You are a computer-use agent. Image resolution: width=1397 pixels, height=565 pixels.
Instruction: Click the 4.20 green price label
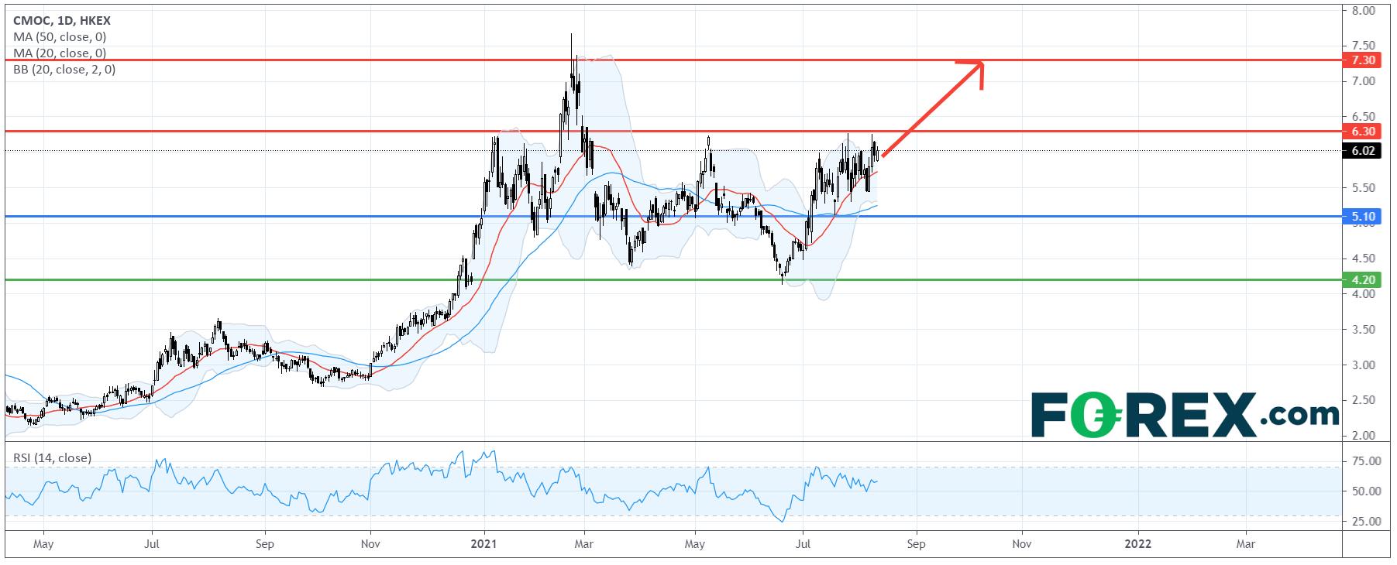(x=1364, y=280)
